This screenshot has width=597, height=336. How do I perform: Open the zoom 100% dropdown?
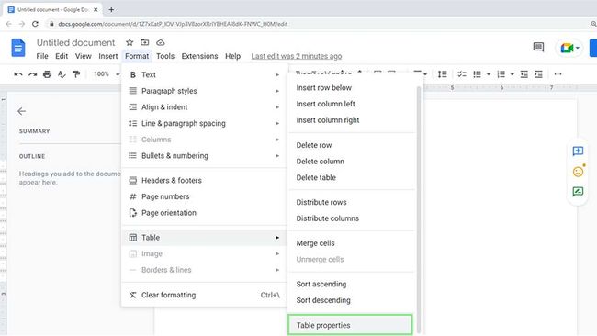coord(107,74)
